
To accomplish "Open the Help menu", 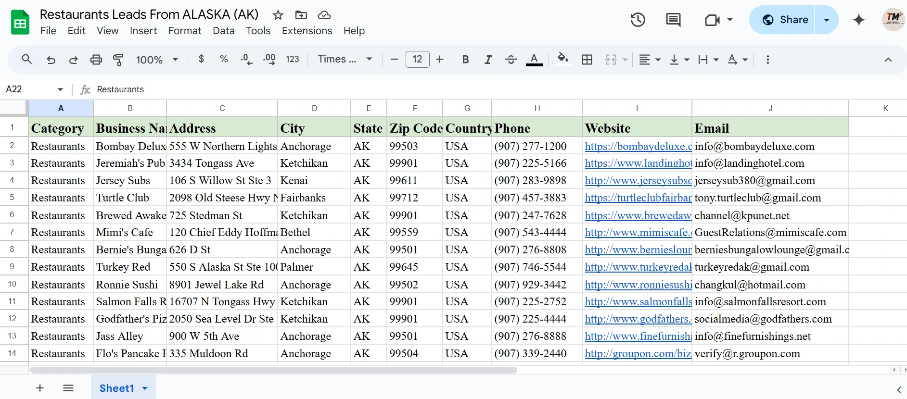I will click(354, 31).
